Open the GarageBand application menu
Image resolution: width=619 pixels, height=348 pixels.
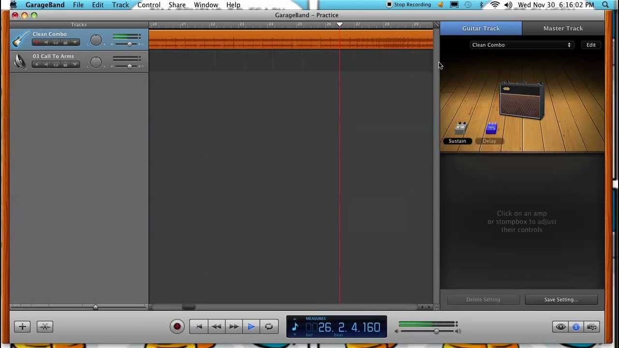point(45,5)
